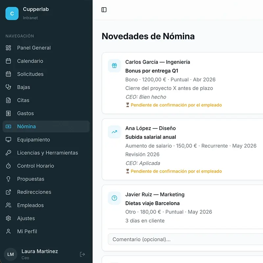Navigate to Bajas
The image size is (263, 263).
46,87
